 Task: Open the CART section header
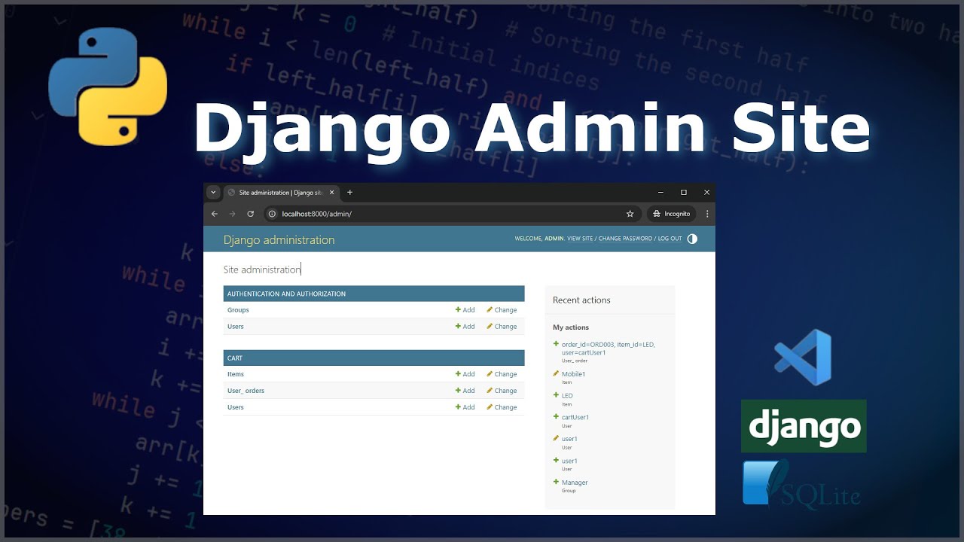tap(235, 358)
